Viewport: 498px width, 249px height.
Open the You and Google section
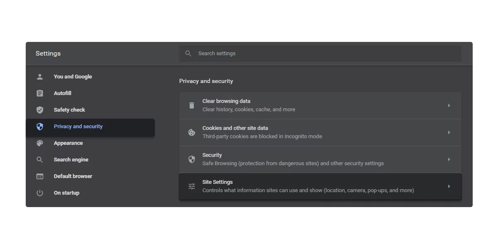pyautogui.click(x=90, y=77)
